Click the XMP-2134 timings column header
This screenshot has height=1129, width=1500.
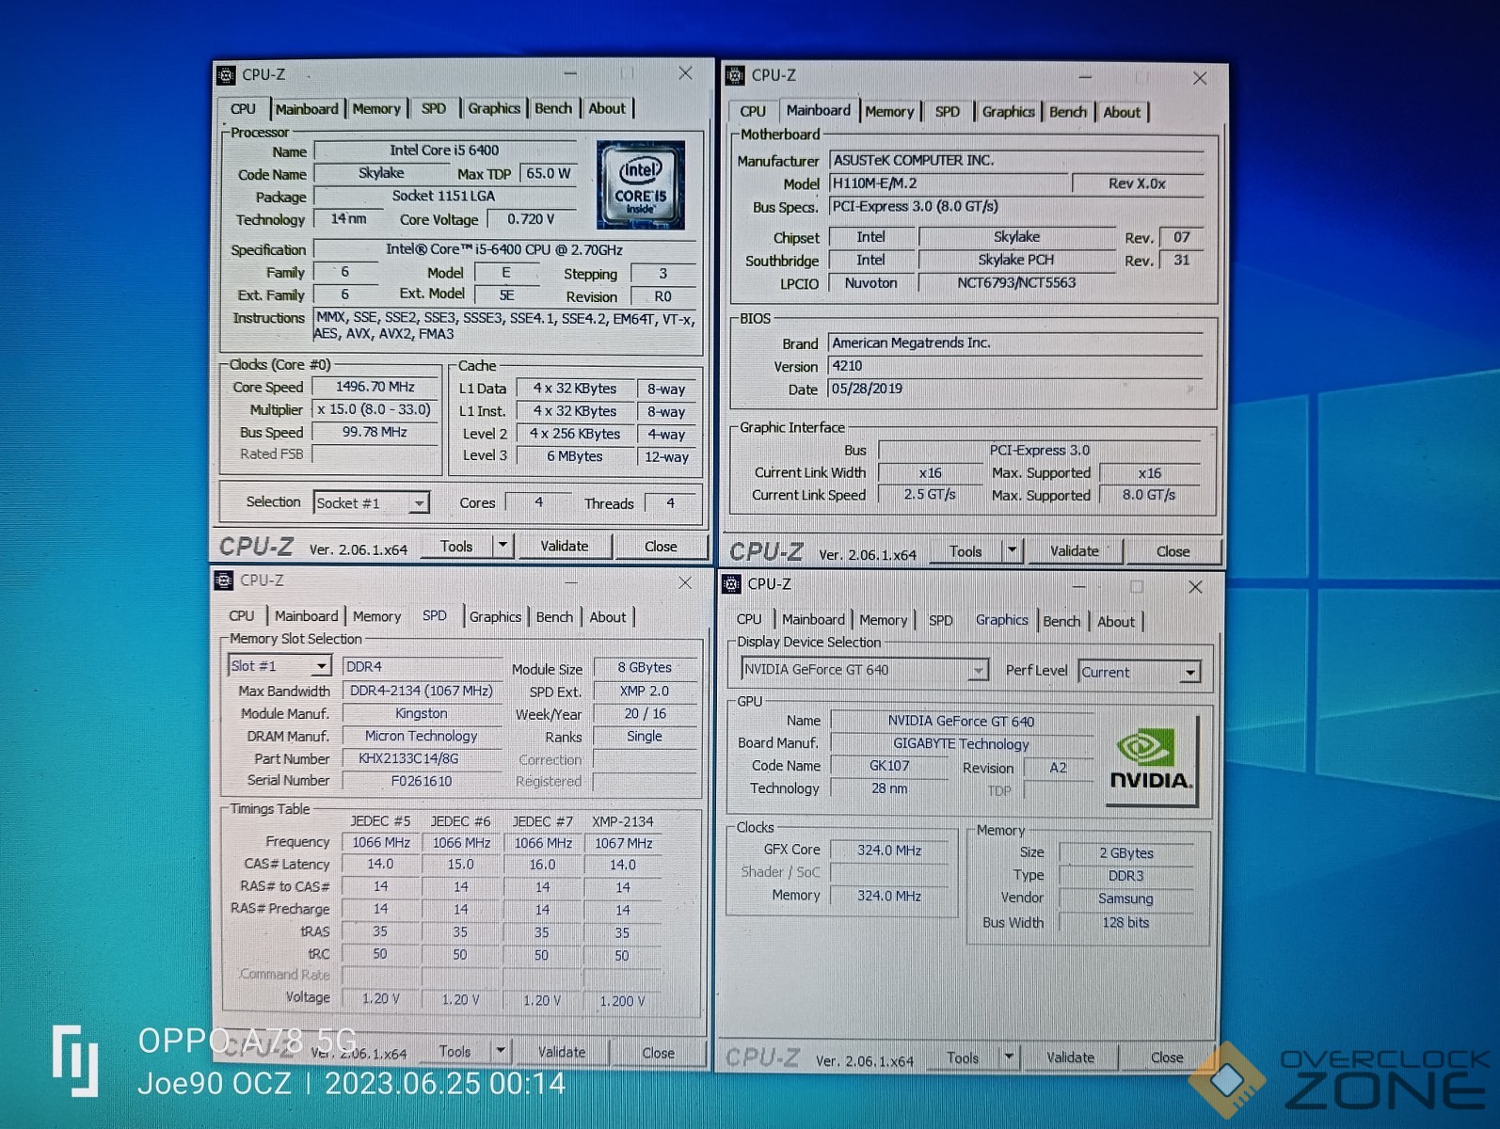tap(622, 821)
